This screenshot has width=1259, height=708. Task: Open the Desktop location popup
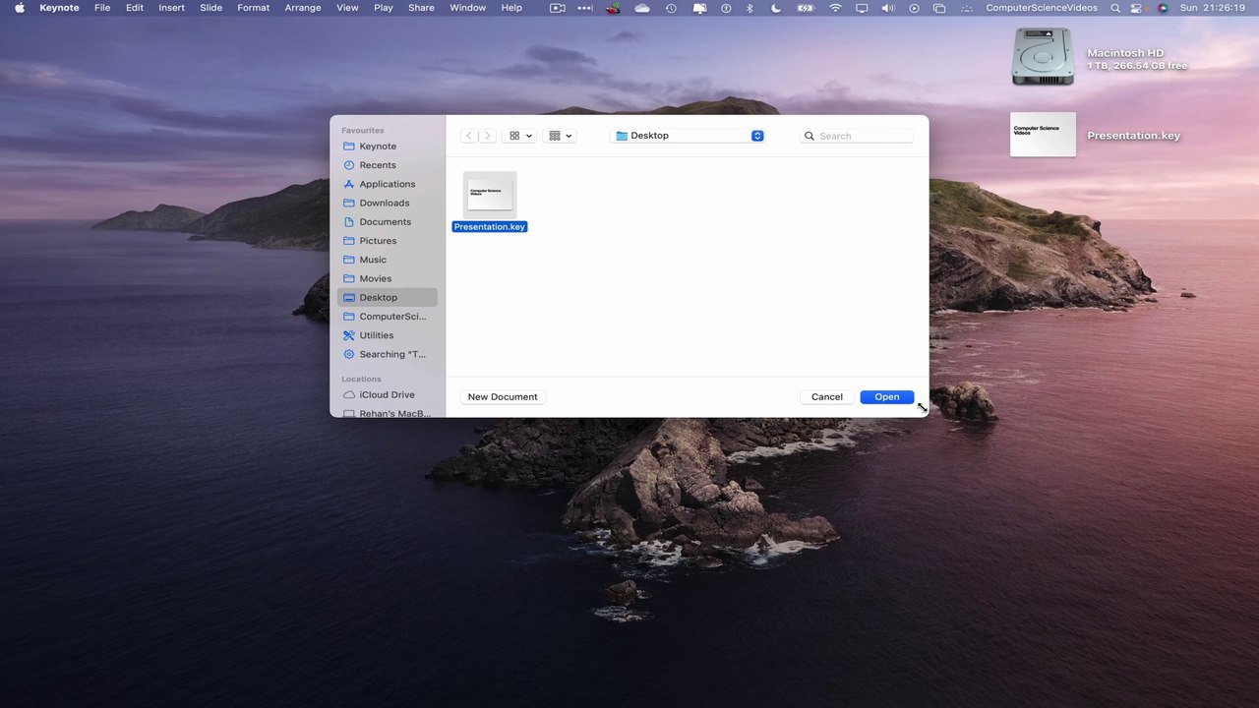point(688,136)
